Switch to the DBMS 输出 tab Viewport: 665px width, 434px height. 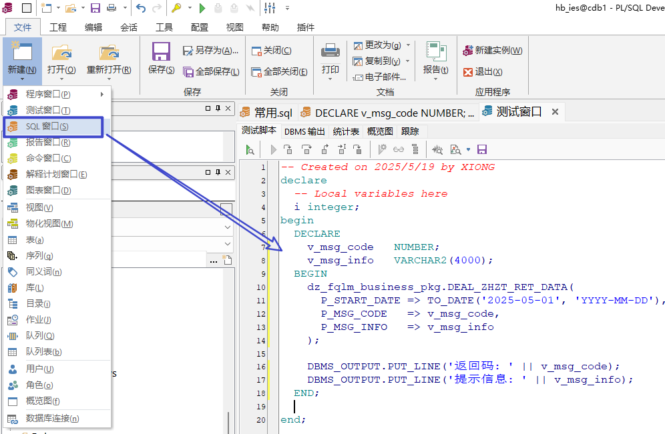[304, 131]
